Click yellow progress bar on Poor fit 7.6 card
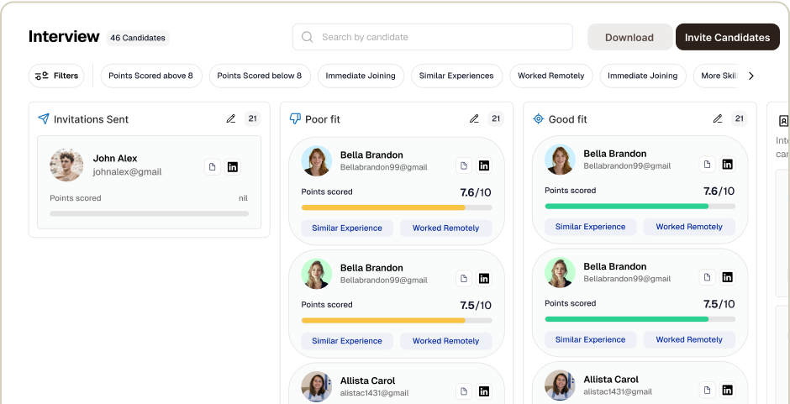The image size is (790, 404). tap(397, 207)
